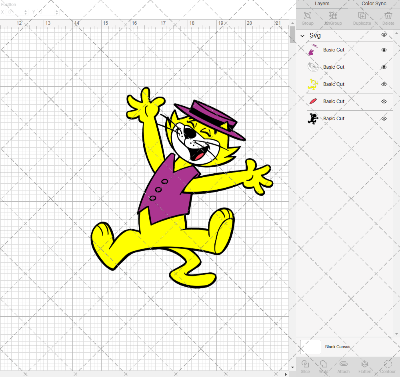The image size is (400, 377).
Task: Select the Blank Canvas background swatch
Action: pyautogui.click(x=310, y=347)
